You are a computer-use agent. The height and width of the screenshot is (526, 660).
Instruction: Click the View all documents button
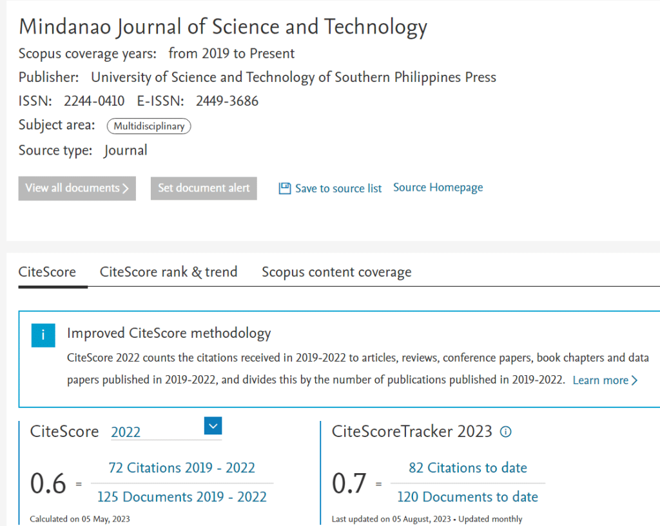pyautogui.click(x=77, y=188)
